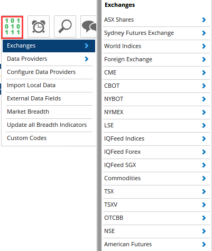The width and height of the screenshot is (212, 251).
Task: Open the speech bubbles chat icon
Action: tap(89, 26)
